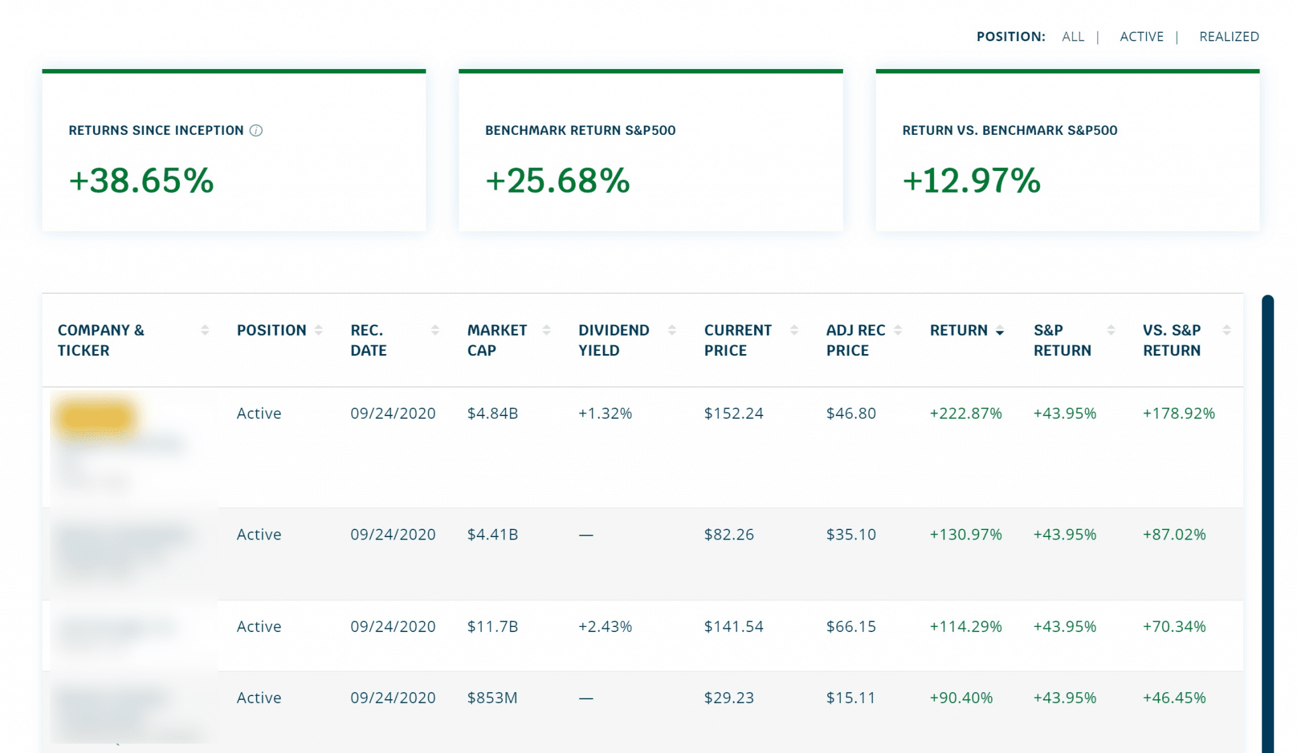Switch to the REALIZED position filter
The height and width of the screenshot is (753, 1297).
click(1229, 36)
